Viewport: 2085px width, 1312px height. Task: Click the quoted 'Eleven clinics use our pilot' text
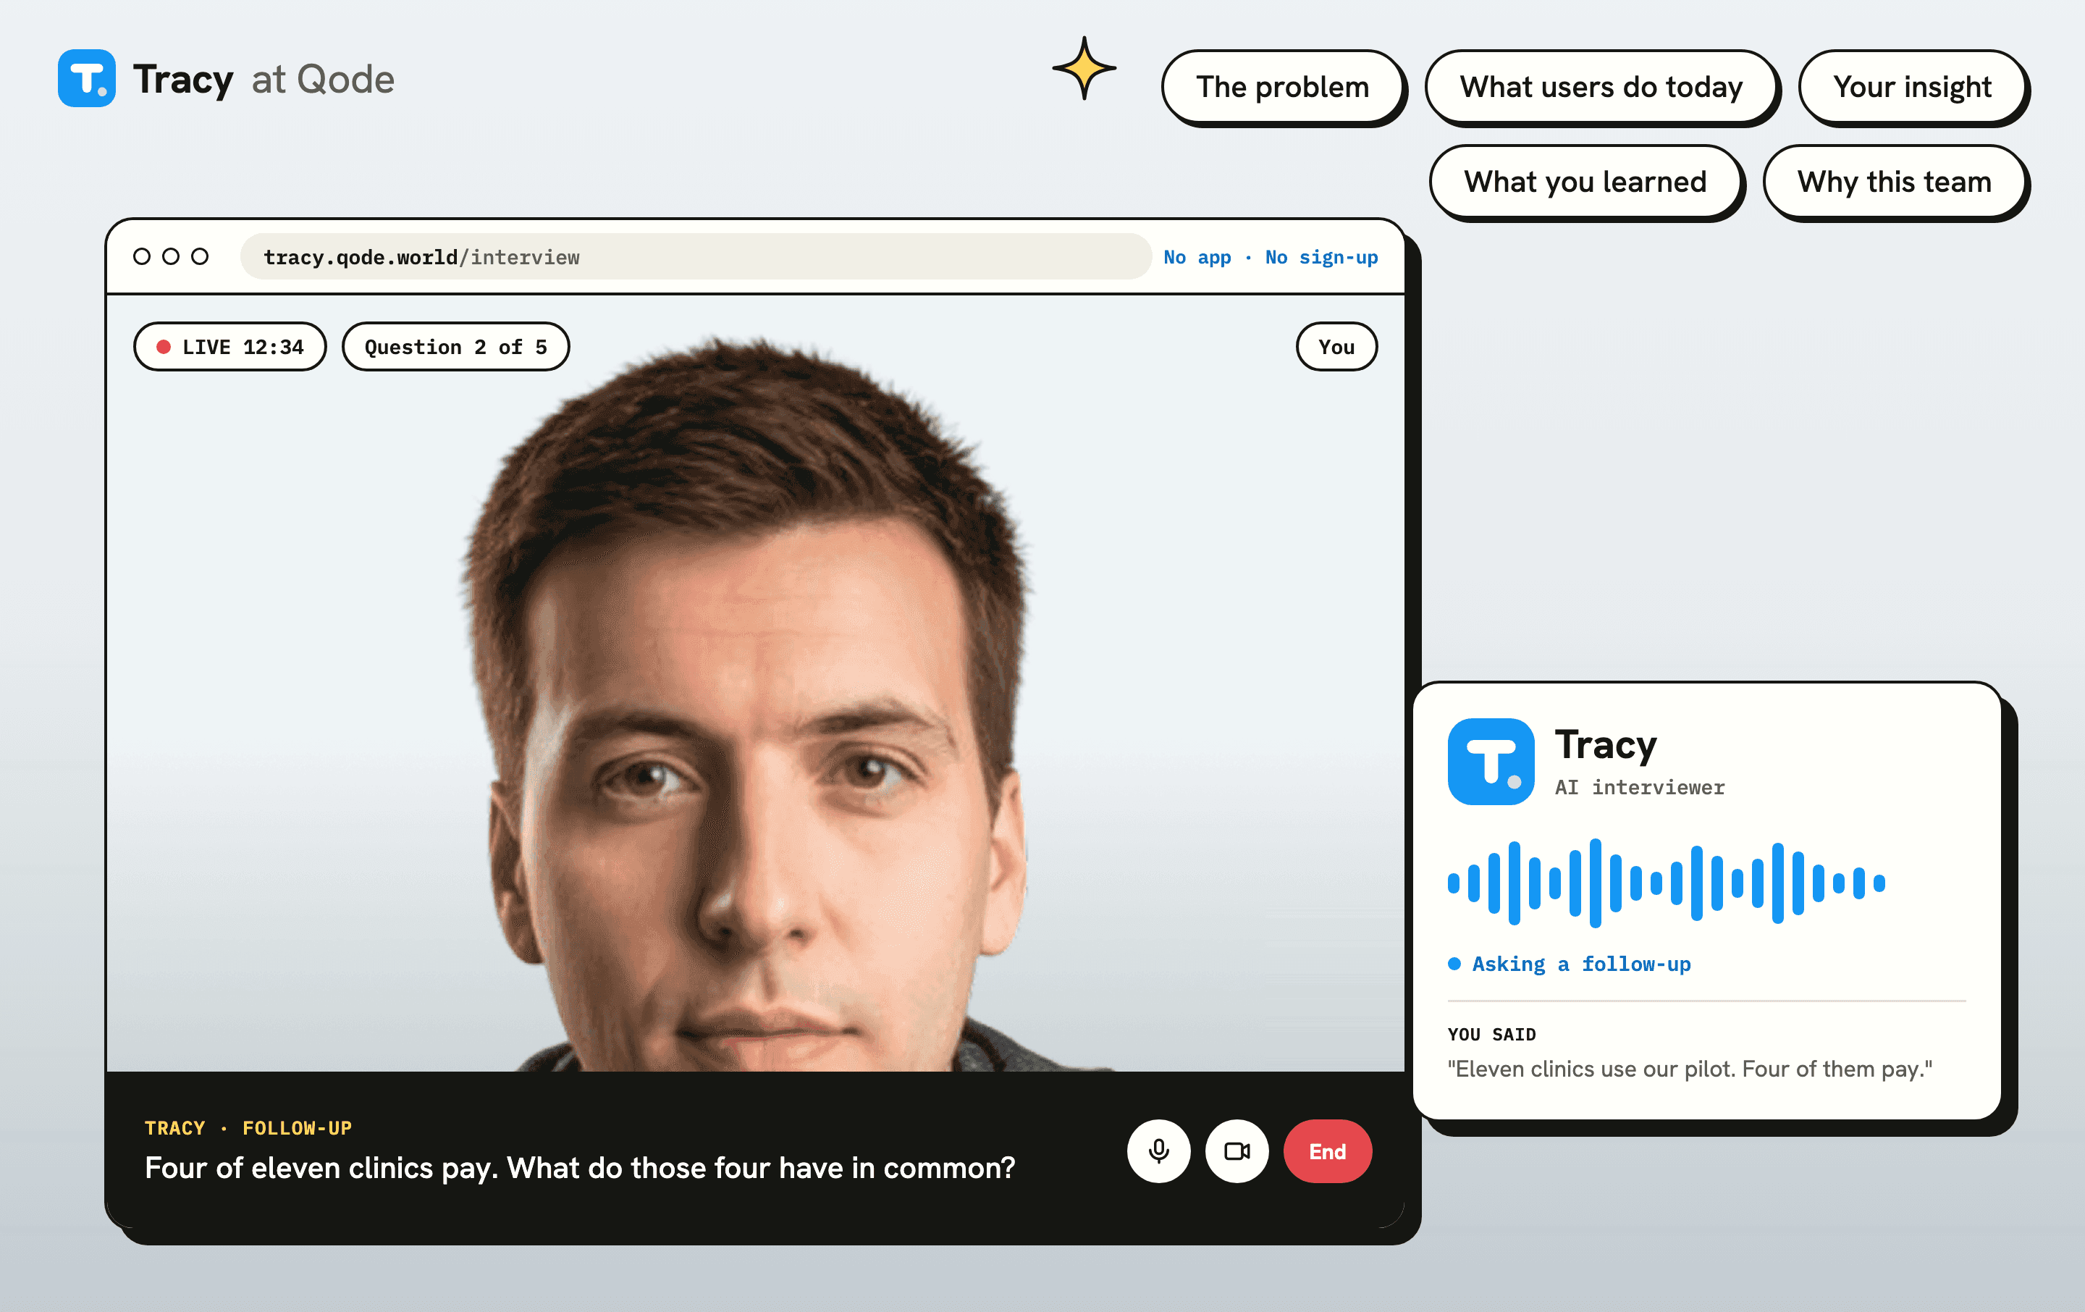click(1689, 1069)
